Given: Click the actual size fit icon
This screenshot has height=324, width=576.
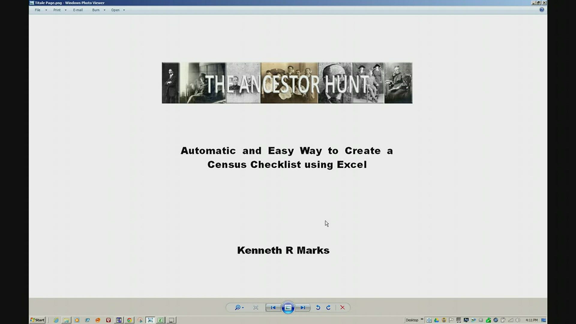Looking at the screenshot, I should click(x=256, y=307).
